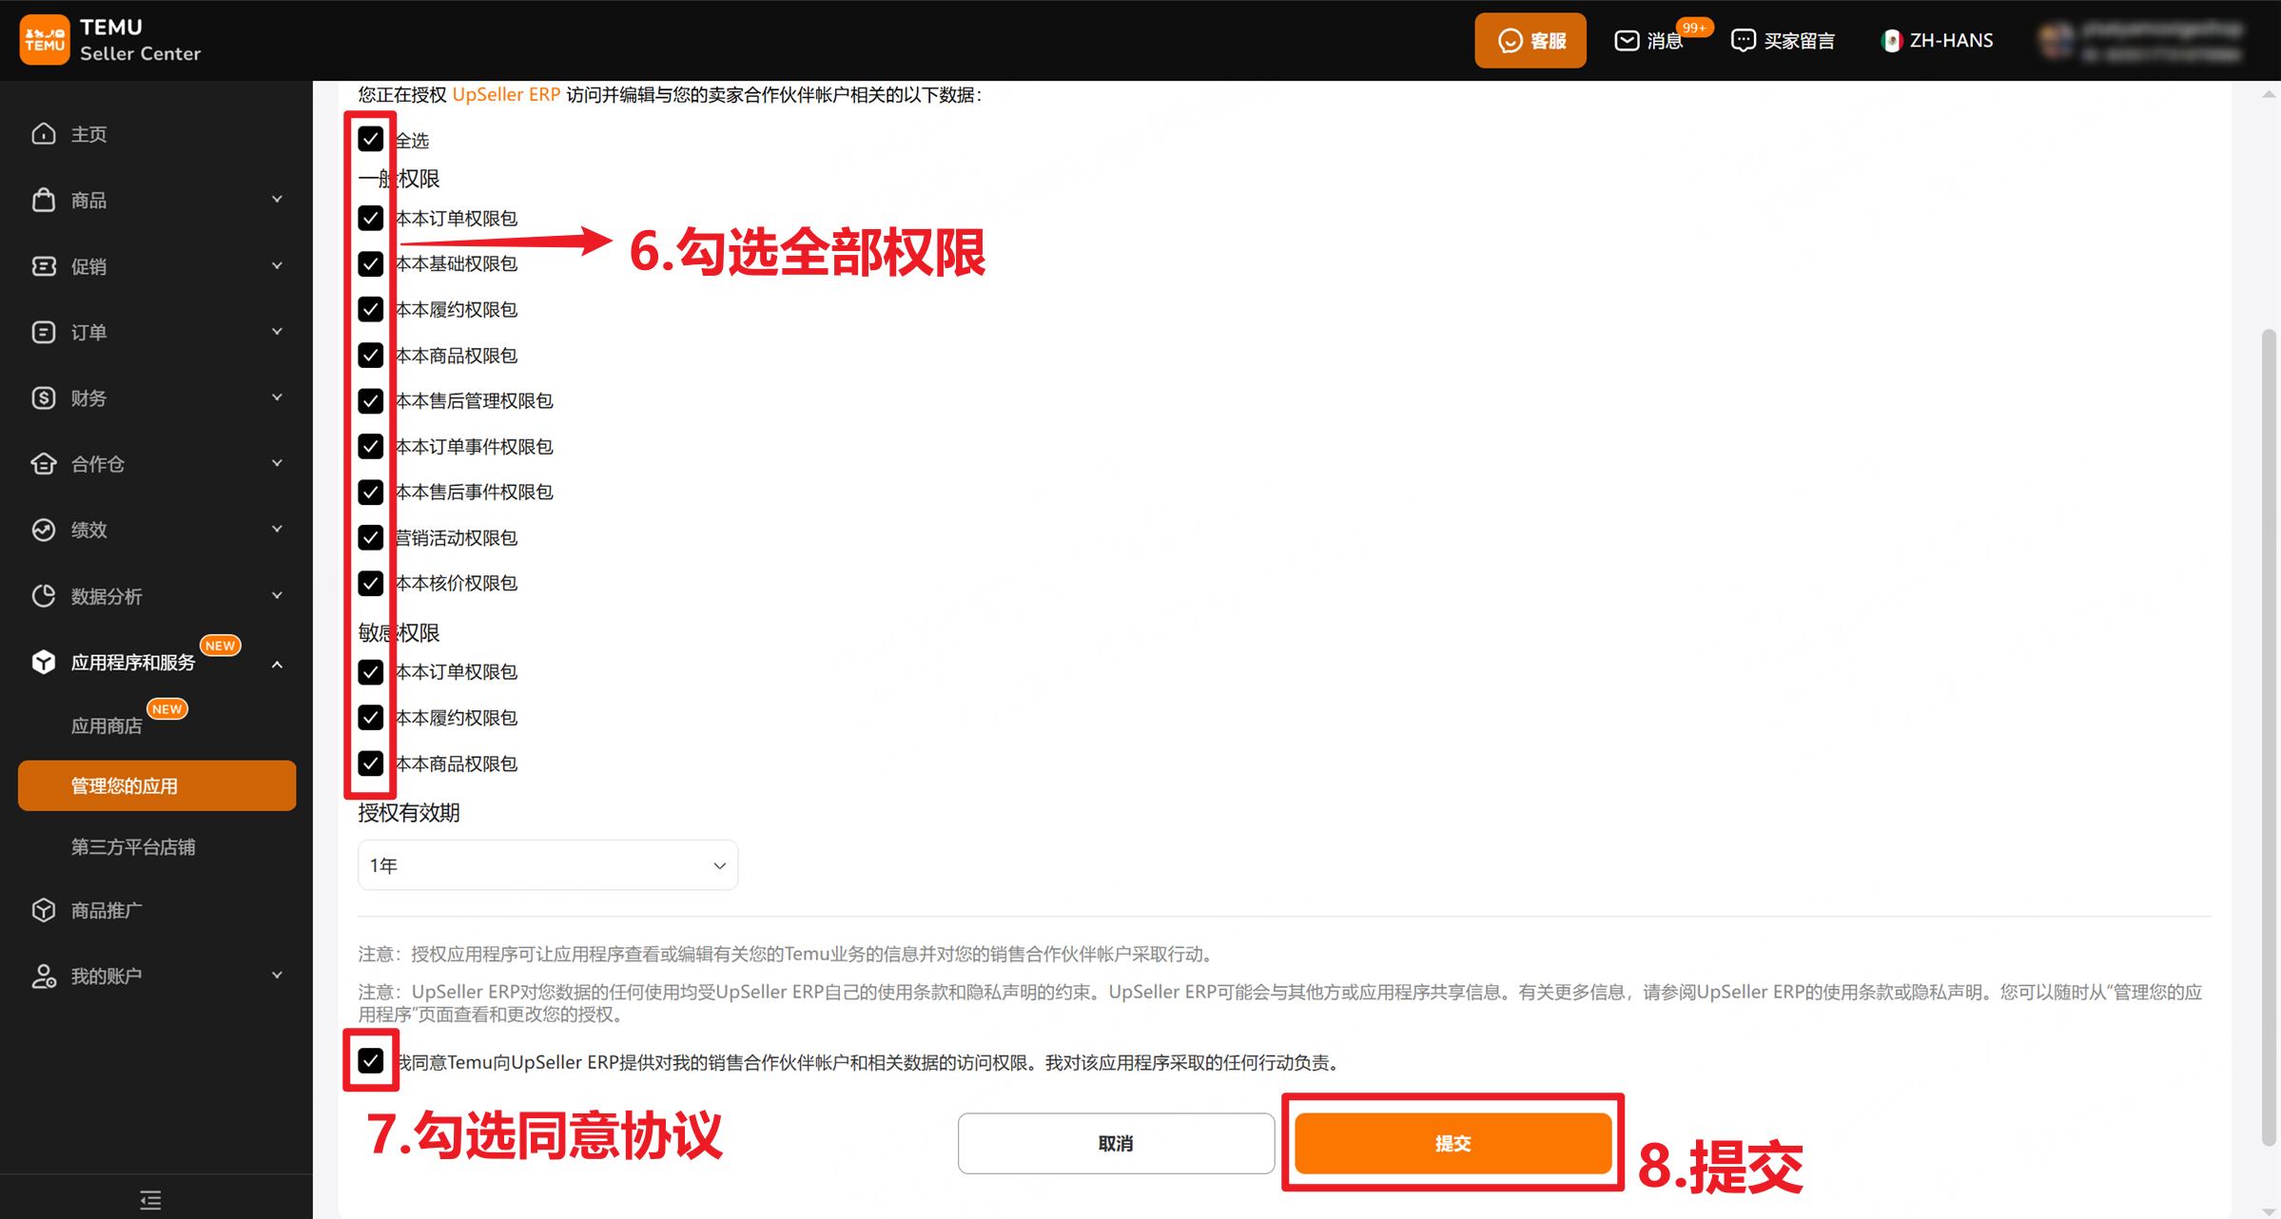Viewport: 2281px width, 1219px height.
Task: Click the blurred account avatar in header
Action: pos(2057,41)
